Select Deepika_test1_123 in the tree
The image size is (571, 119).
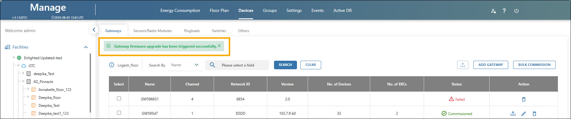click(54, 113)
